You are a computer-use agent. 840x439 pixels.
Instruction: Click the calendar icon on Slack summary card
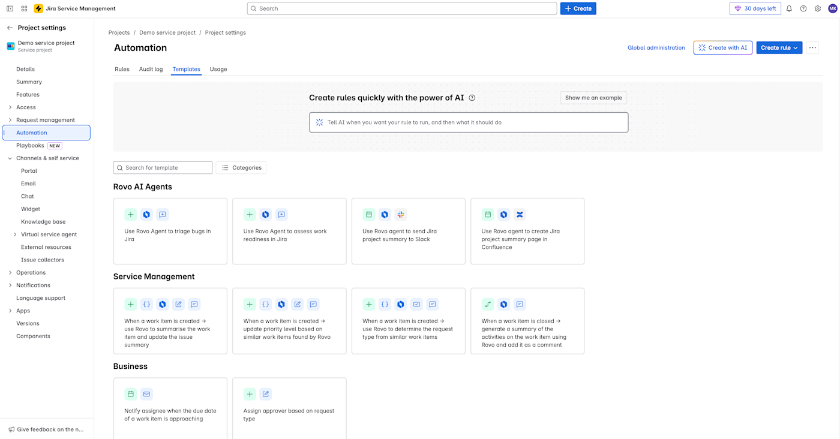[369, 215]
